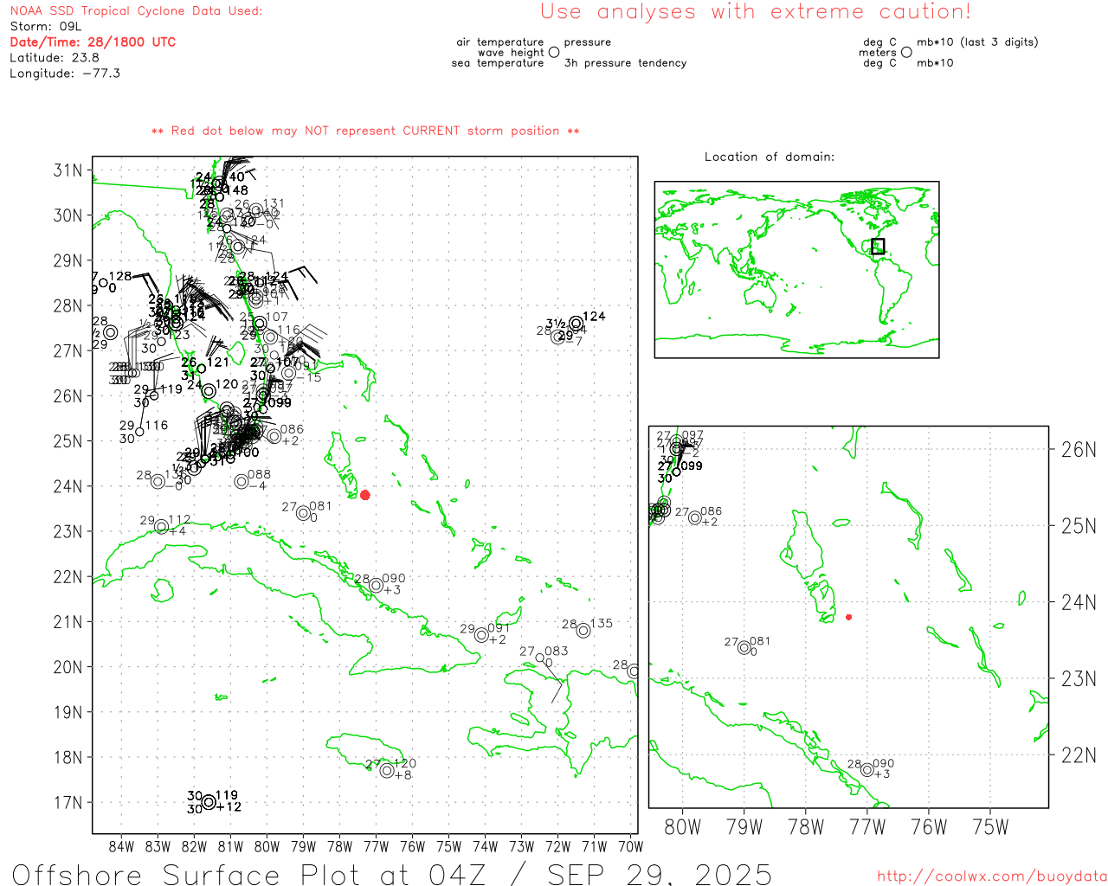Select the buoy marker labeled 120 near Jamaica
Image resolution: width=1108 pixels, height=886 pixels.
pos(387,770)
